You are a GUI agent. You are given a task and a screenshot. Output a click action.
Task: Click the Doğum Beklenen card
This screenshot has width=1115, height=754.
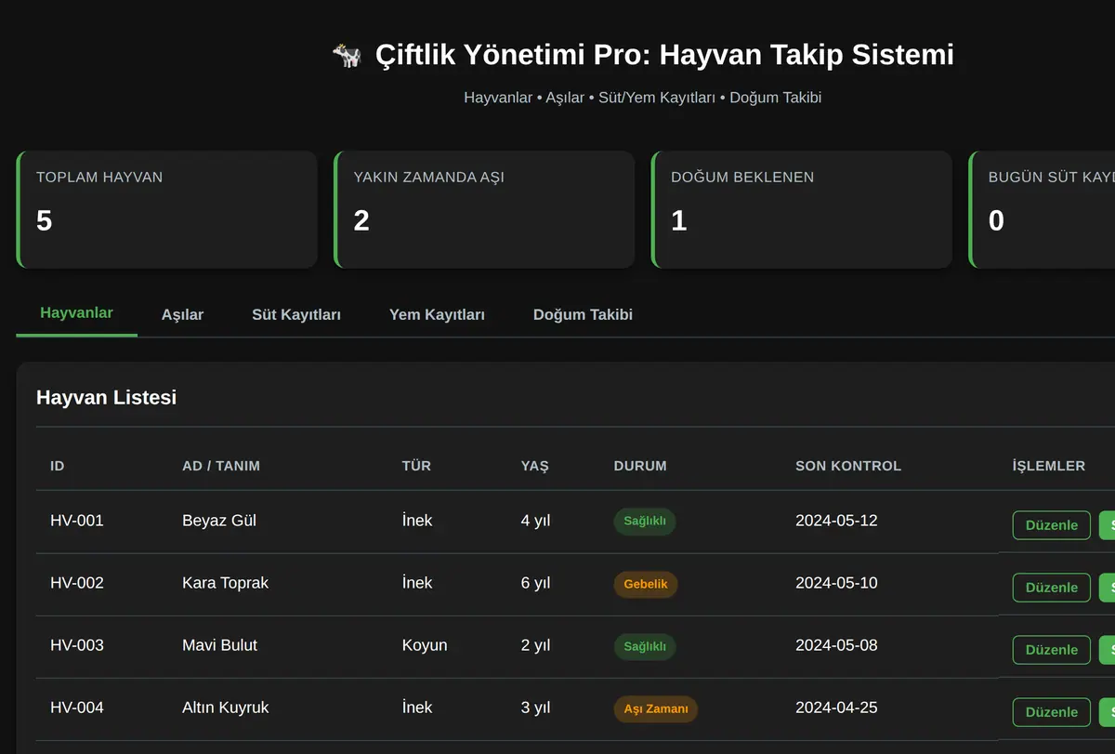tap(802, 209)
